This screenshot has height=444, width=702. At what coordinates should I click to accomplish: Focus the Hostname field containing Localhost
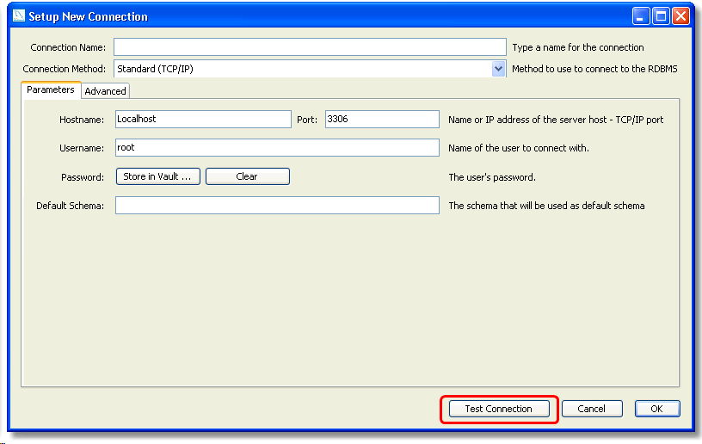click(x=203, y=120)
